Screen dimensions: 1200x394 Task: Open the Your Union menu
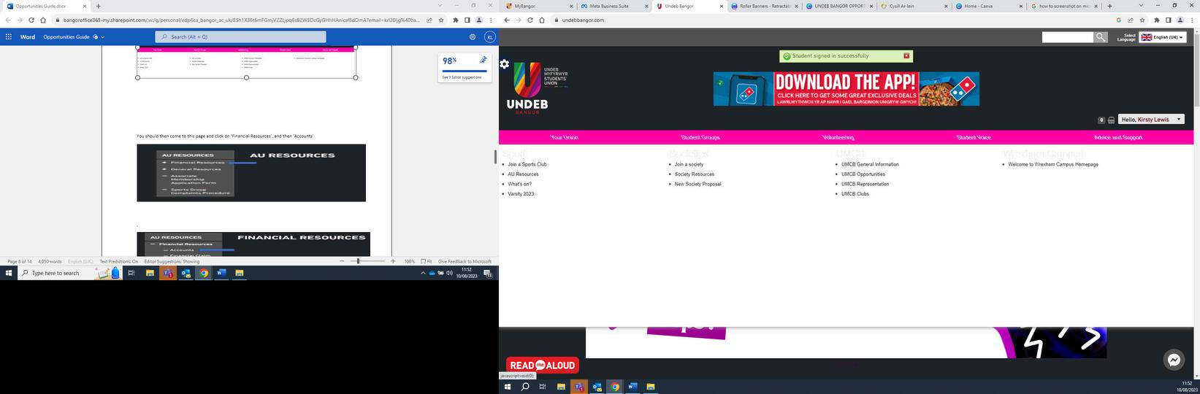pyautogui.click(x=564, y=137)
